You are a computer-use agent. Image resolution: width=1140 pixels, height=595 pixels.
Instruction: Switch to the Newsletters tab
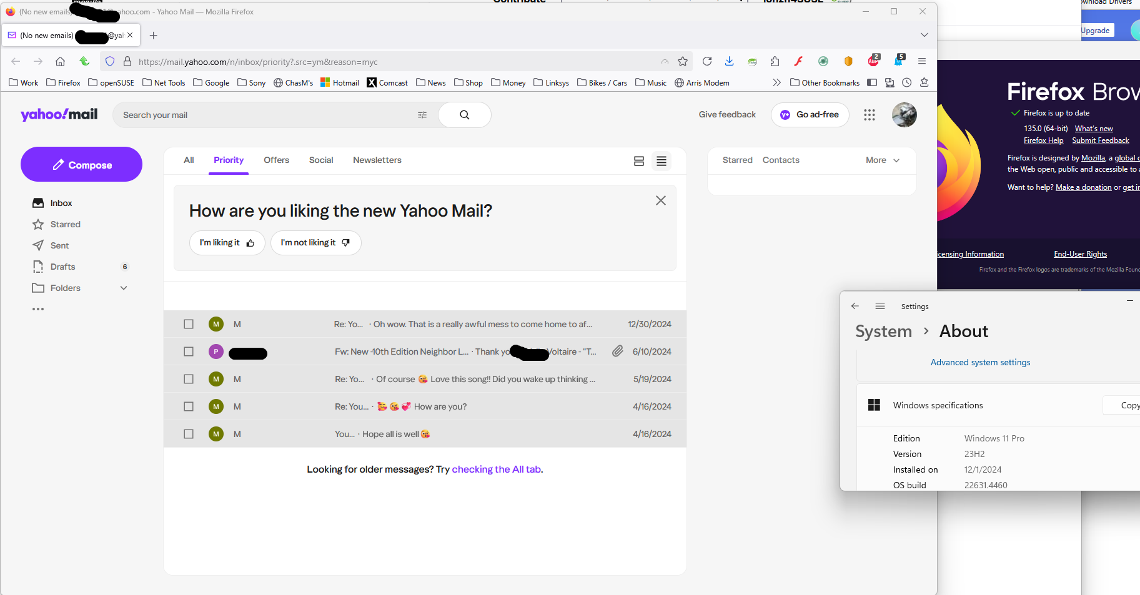377,160
